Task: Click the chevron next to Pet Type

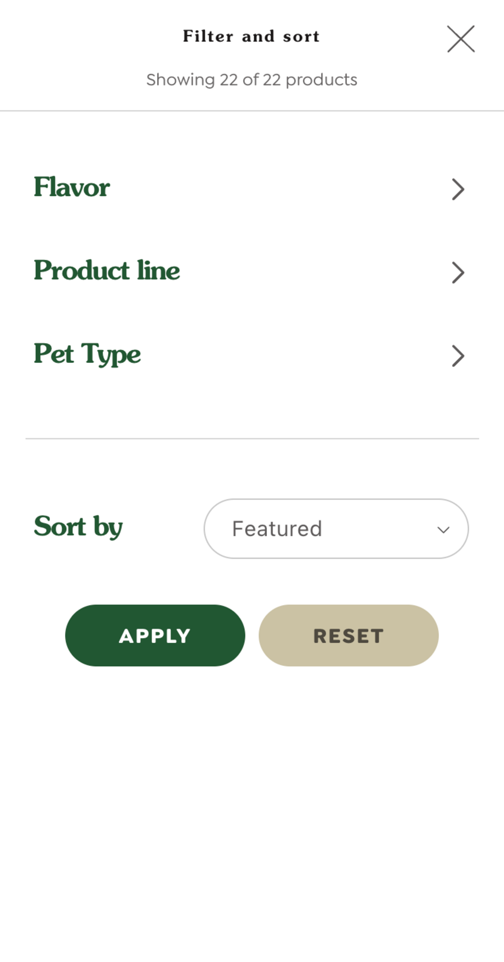Action: point(458,357)
